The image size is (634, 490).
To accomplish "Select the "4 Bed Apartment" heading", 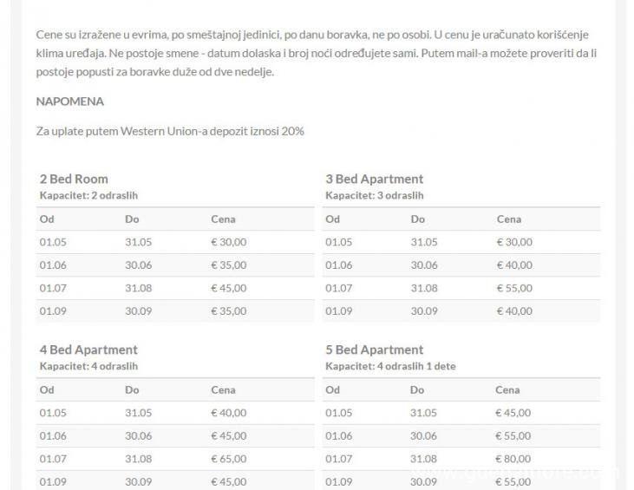I will [x=88, y=350].
